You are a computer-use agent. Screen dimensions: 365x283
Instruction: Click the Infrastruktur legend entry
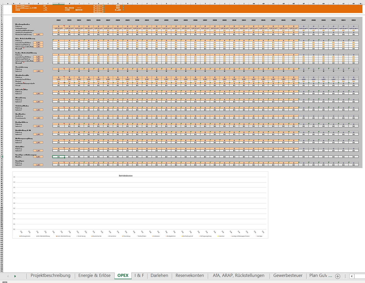(x=112, y=236)
